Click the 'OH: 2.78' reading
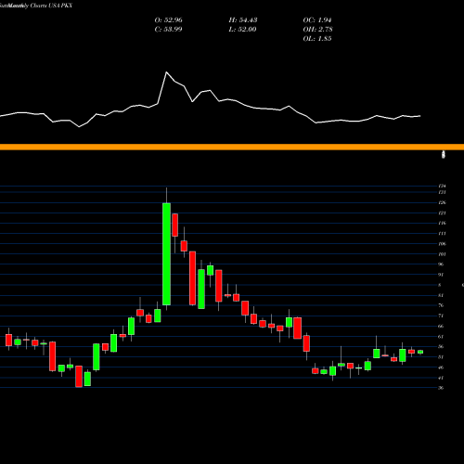 318,30
